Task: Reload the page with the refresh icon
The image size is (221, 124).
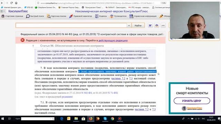Action: (11, 3)
